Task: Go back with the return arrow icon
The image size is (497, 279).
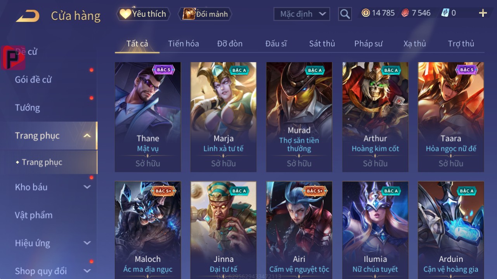Action: tap(28, 16)
